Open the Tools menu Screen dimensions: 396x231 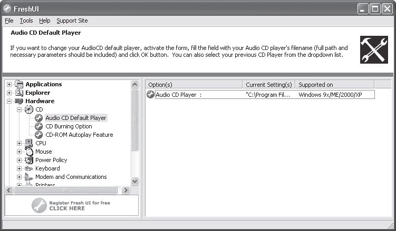26,21
